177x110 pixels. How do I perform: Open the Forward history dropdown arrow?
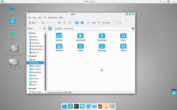click(55, 23)
